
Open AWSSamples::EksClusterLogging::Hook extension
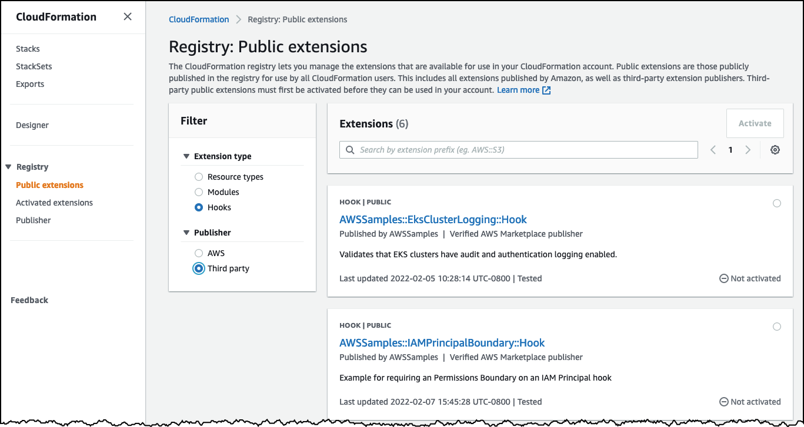(x=433, y=220)
